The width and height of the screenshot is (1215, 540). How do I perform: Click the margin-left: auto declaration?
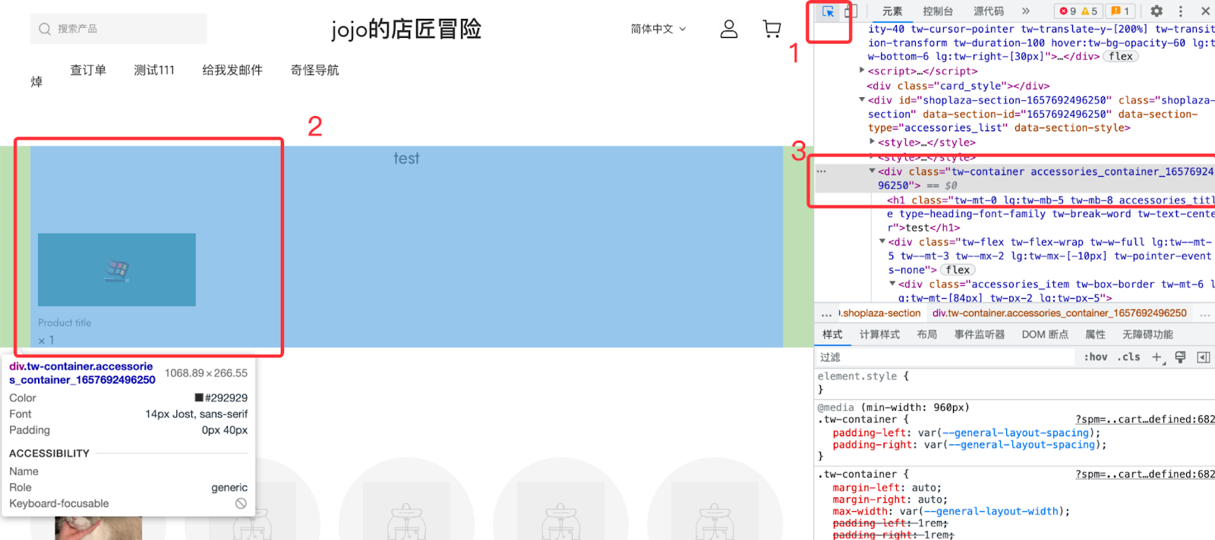(x=887, y=488)
